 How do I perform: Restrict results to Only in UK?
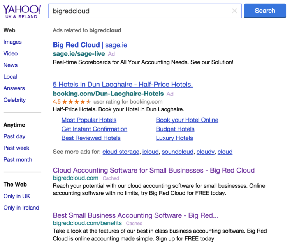tap(17, 196)
